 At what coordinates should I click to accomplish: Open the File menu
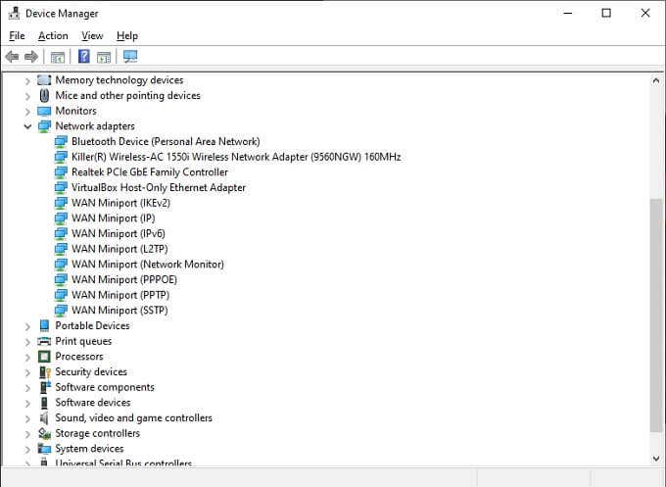17,35
